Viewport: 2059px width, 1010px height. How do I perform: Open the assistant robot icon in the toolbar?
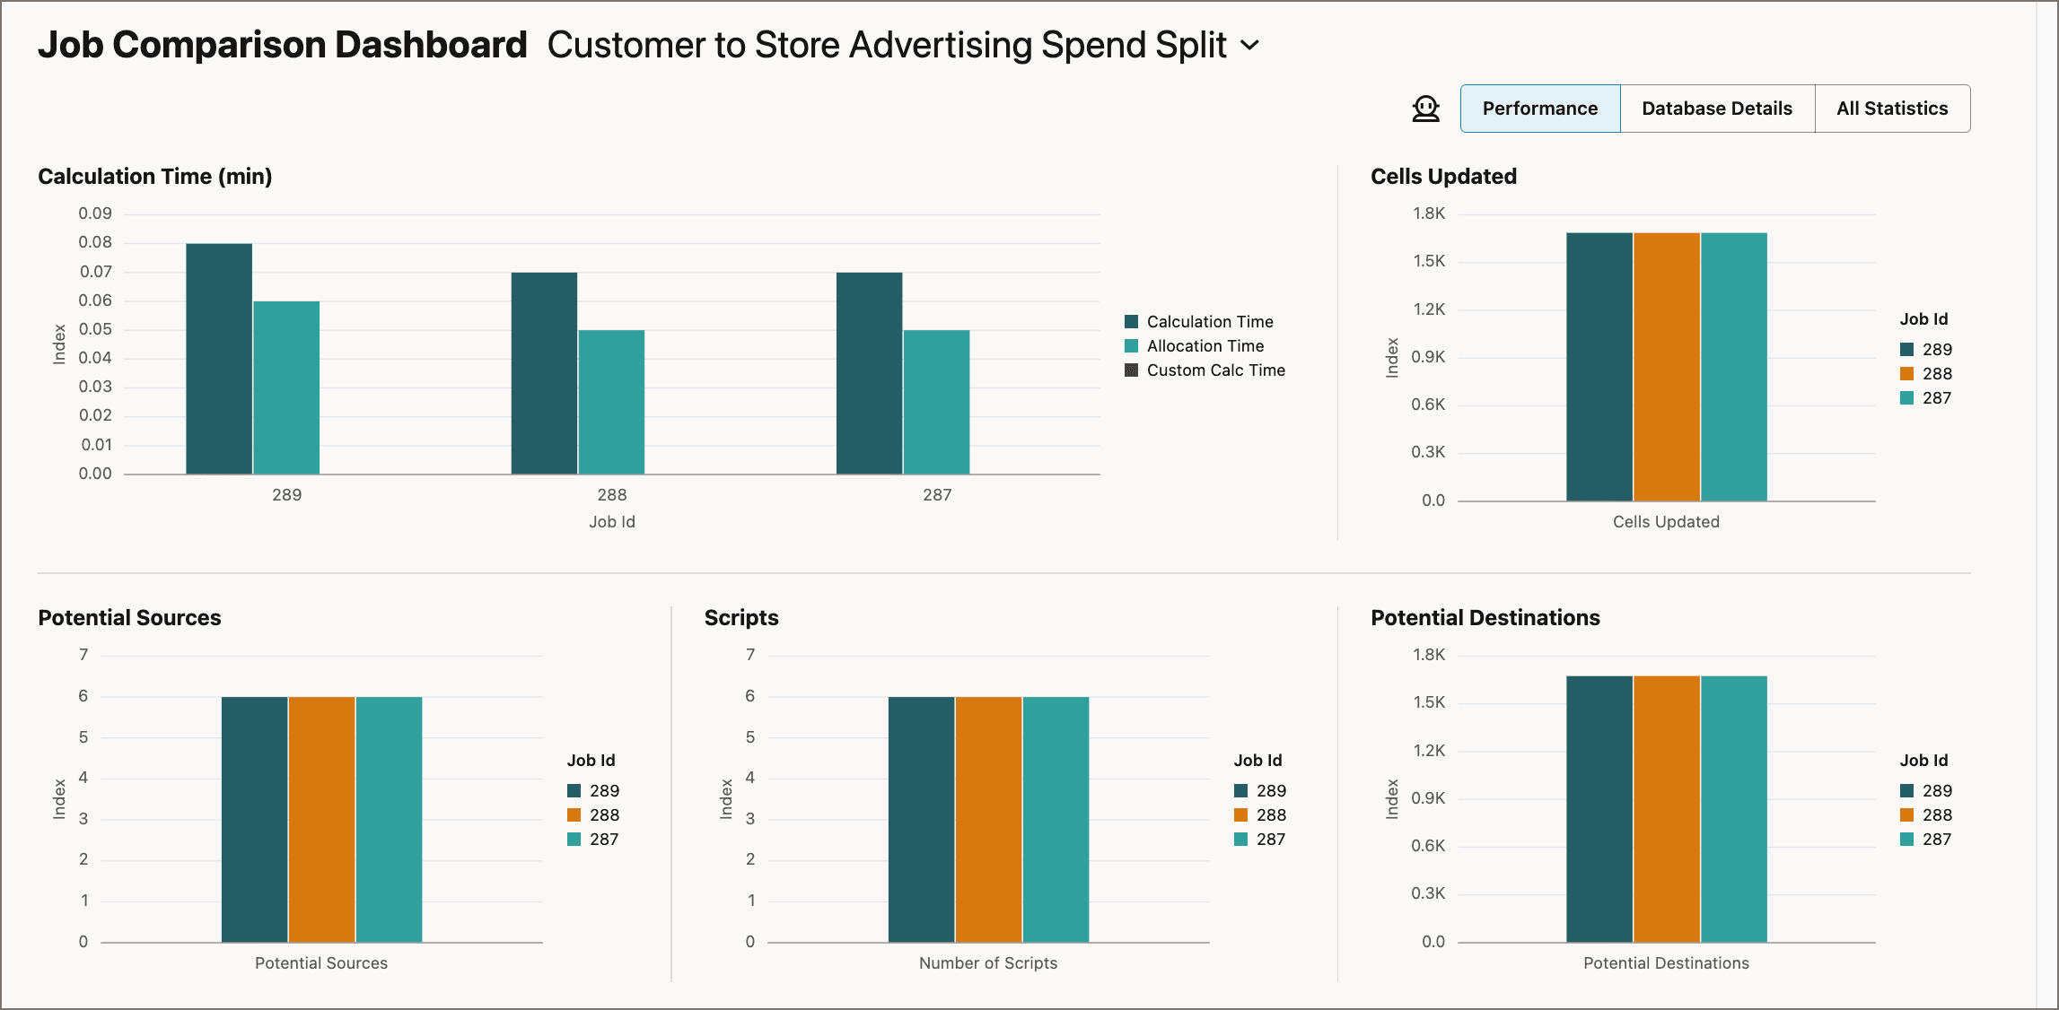pyautogui.click(x=1425, y=108)
